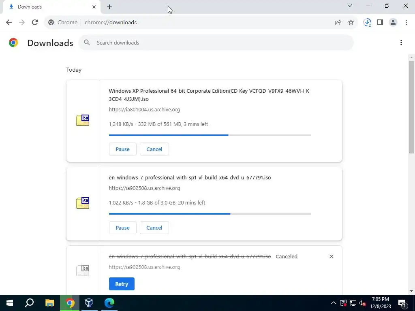Click the Windows XP ISO file icon
This screenshot has height=311, width=415.
click(83, 120)
